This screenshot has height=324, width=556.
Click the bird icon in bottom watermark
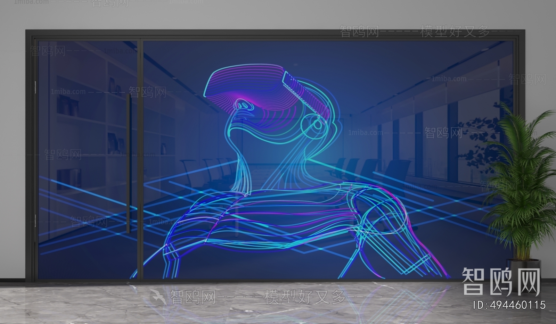[x=157, y=296]
